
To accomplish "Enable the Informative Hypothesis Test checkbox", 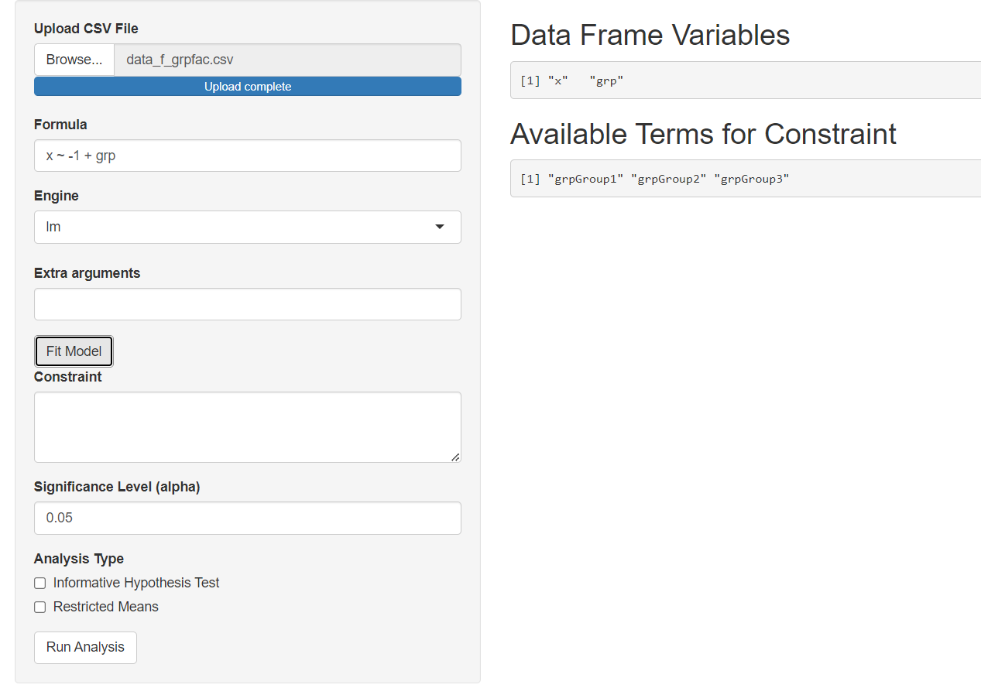I will 40,584.
